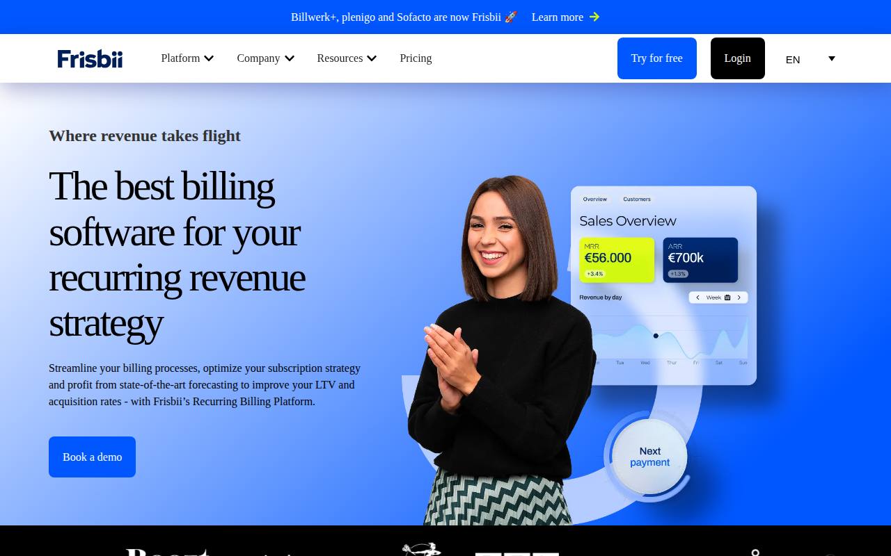The width and height of the screenshot is (891, 556).
Task: Open the Resources menu item
Action: [340, 58]
